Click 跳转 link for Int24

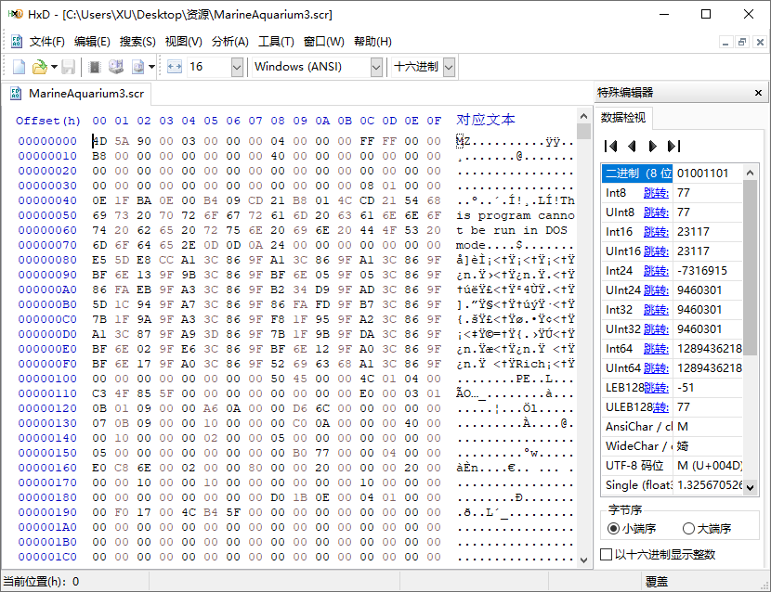(x=656, y=271)
